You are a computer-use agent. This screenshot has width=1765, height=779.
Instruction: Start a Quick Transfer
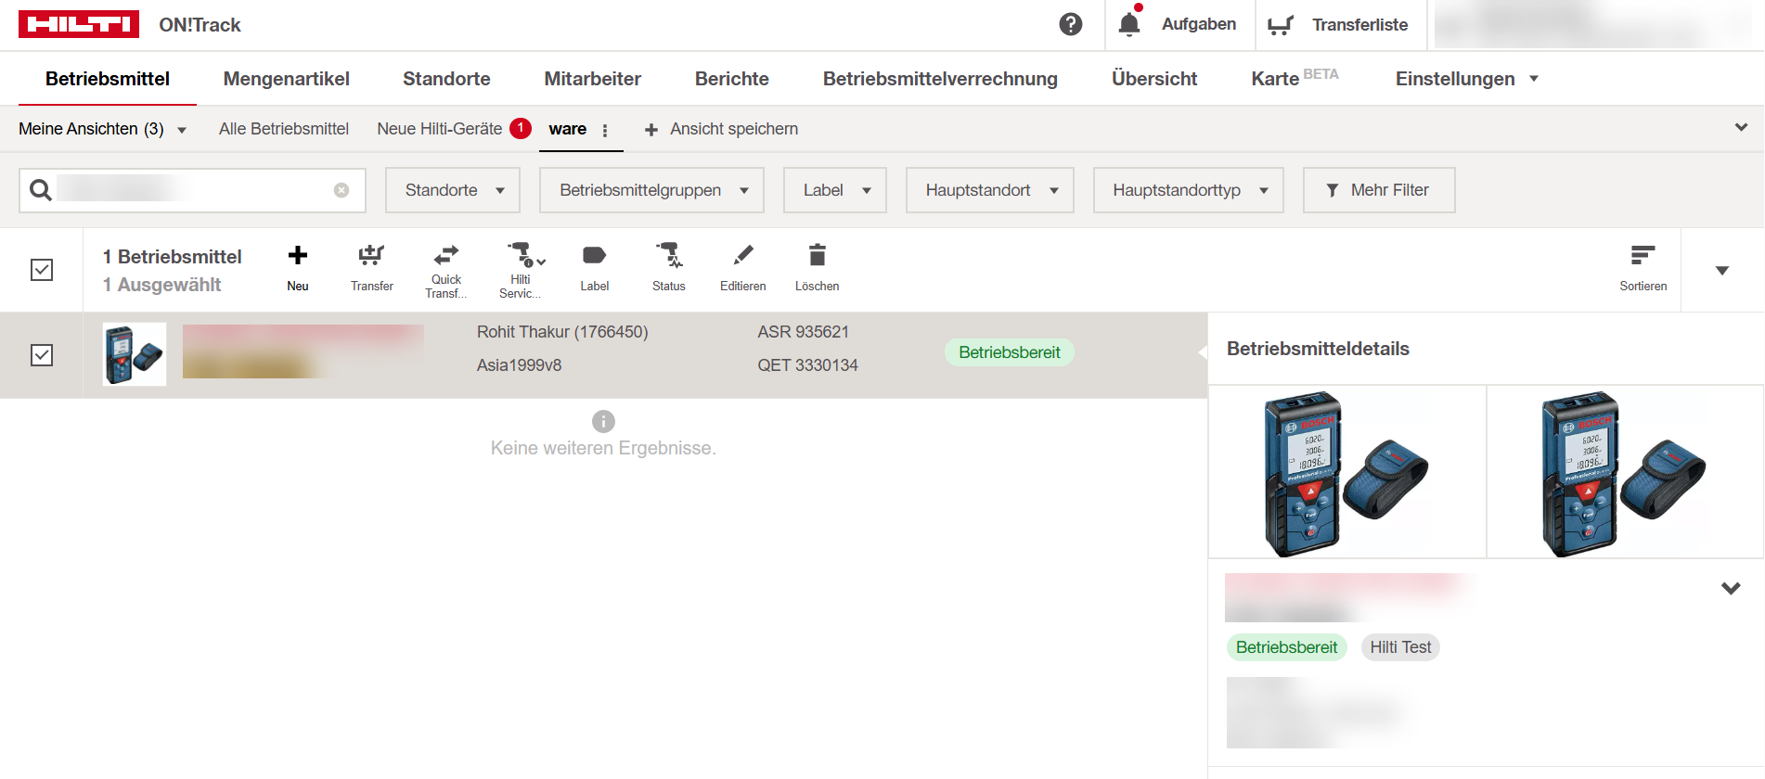pyautogui.click(x=446, y=270)
